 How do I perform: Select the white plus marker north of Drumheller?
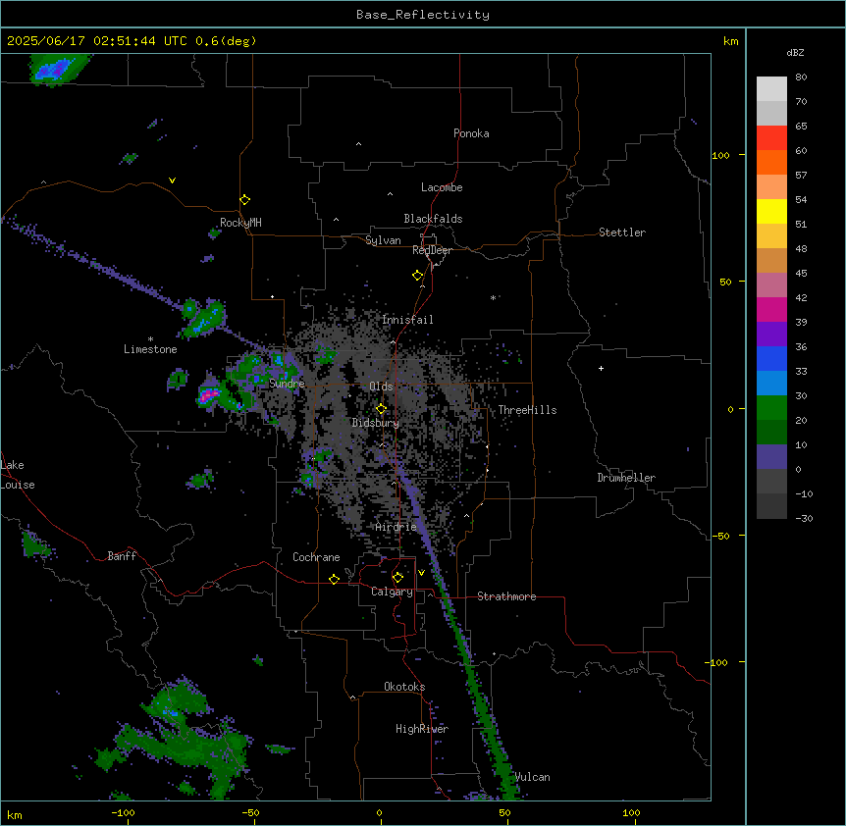[x=601, y=368]
